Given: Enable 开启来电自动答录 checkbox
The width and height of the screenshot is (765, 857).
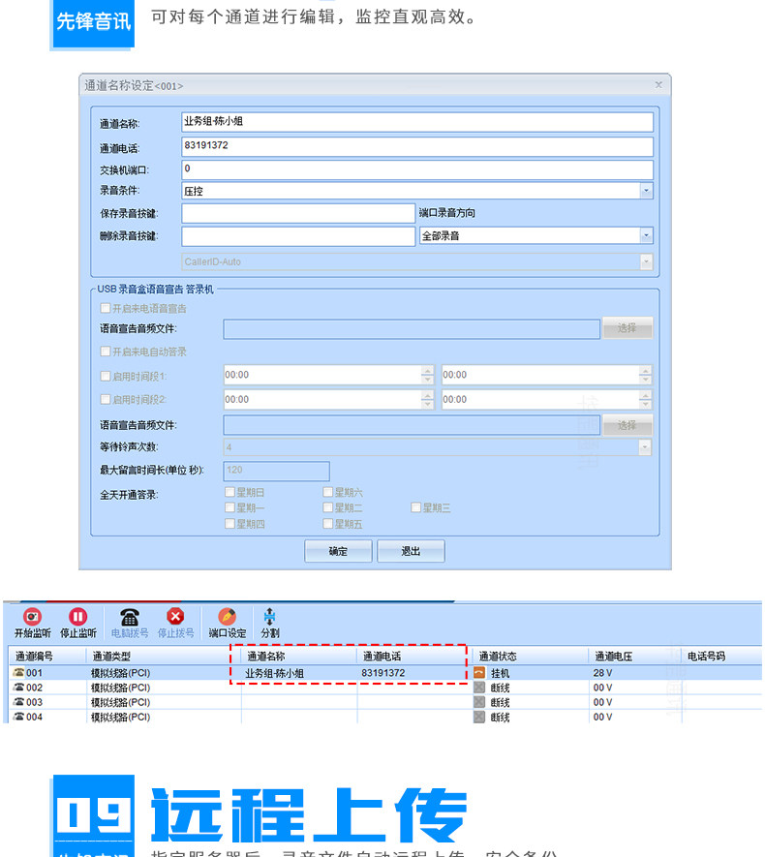Looking at the screenshot, I should [x=106, y=351].
